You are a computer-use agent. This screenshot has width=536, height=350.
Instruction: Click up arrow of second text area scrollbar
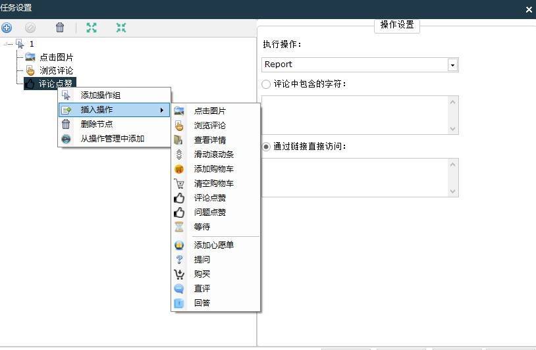point(453,164)
